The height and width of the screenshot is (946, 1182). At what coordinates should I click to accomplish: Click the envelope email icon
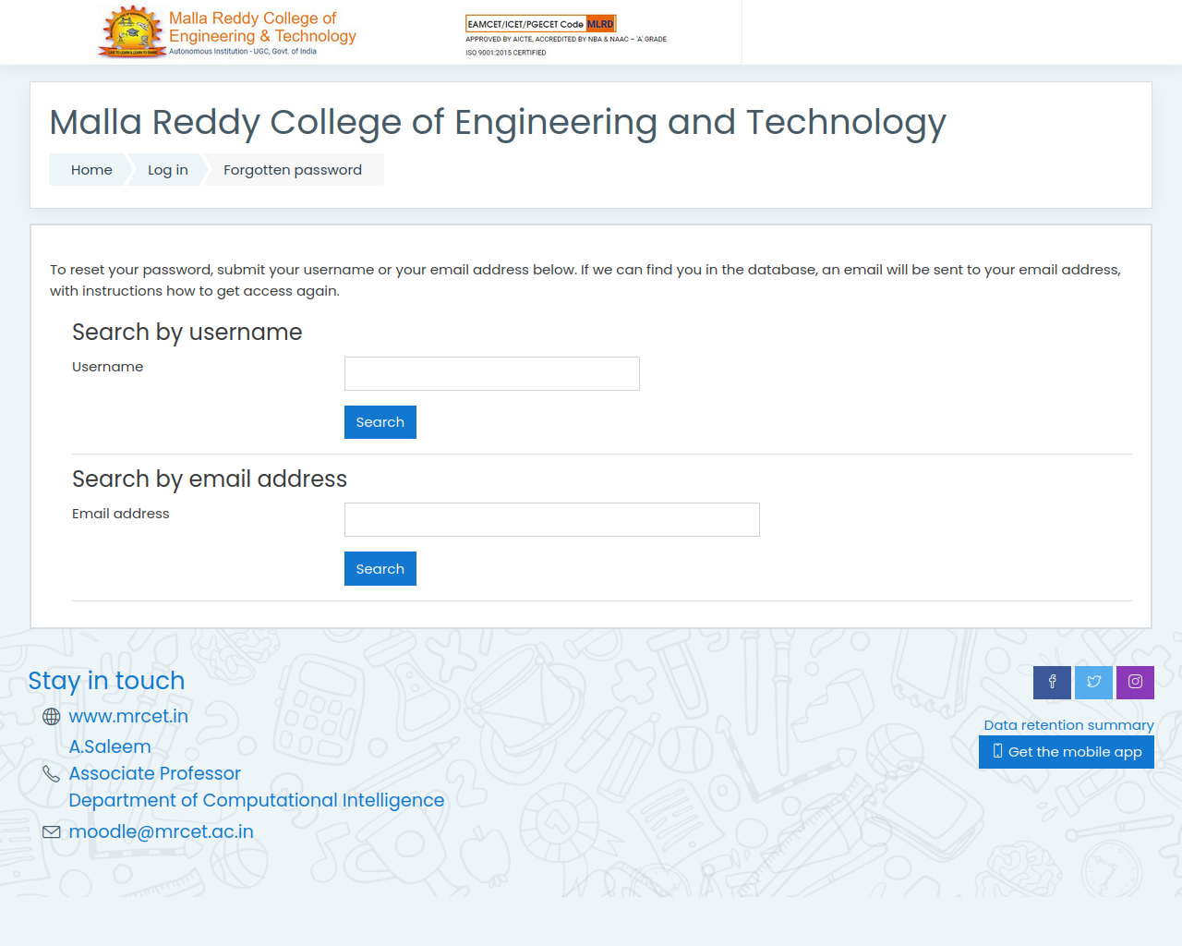52,832
